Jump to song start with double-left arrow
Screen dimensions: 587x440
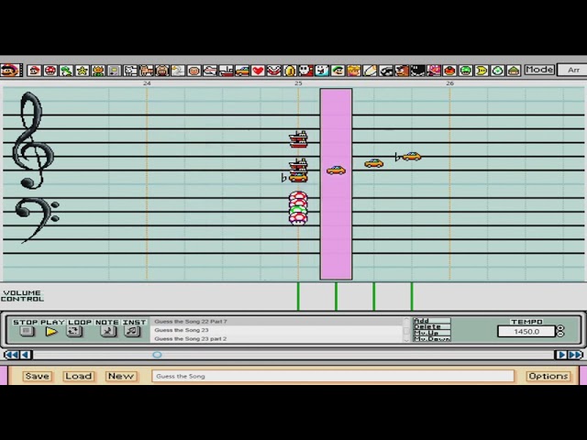click(x=11, y=355)
